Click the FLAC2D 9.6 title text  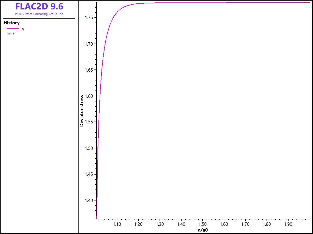tap(39, 6)
